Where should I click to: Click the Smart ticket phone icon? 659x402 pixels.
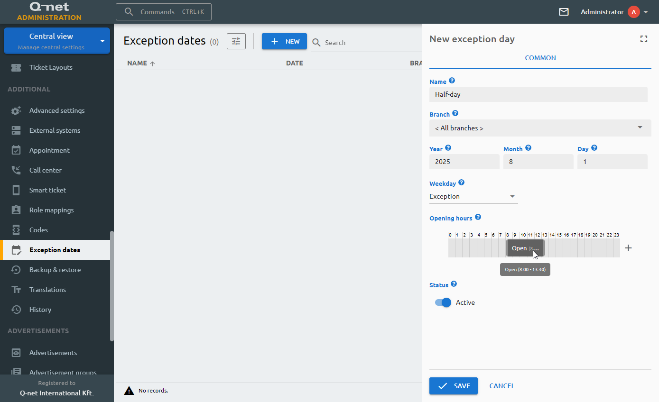pos(16,190)
